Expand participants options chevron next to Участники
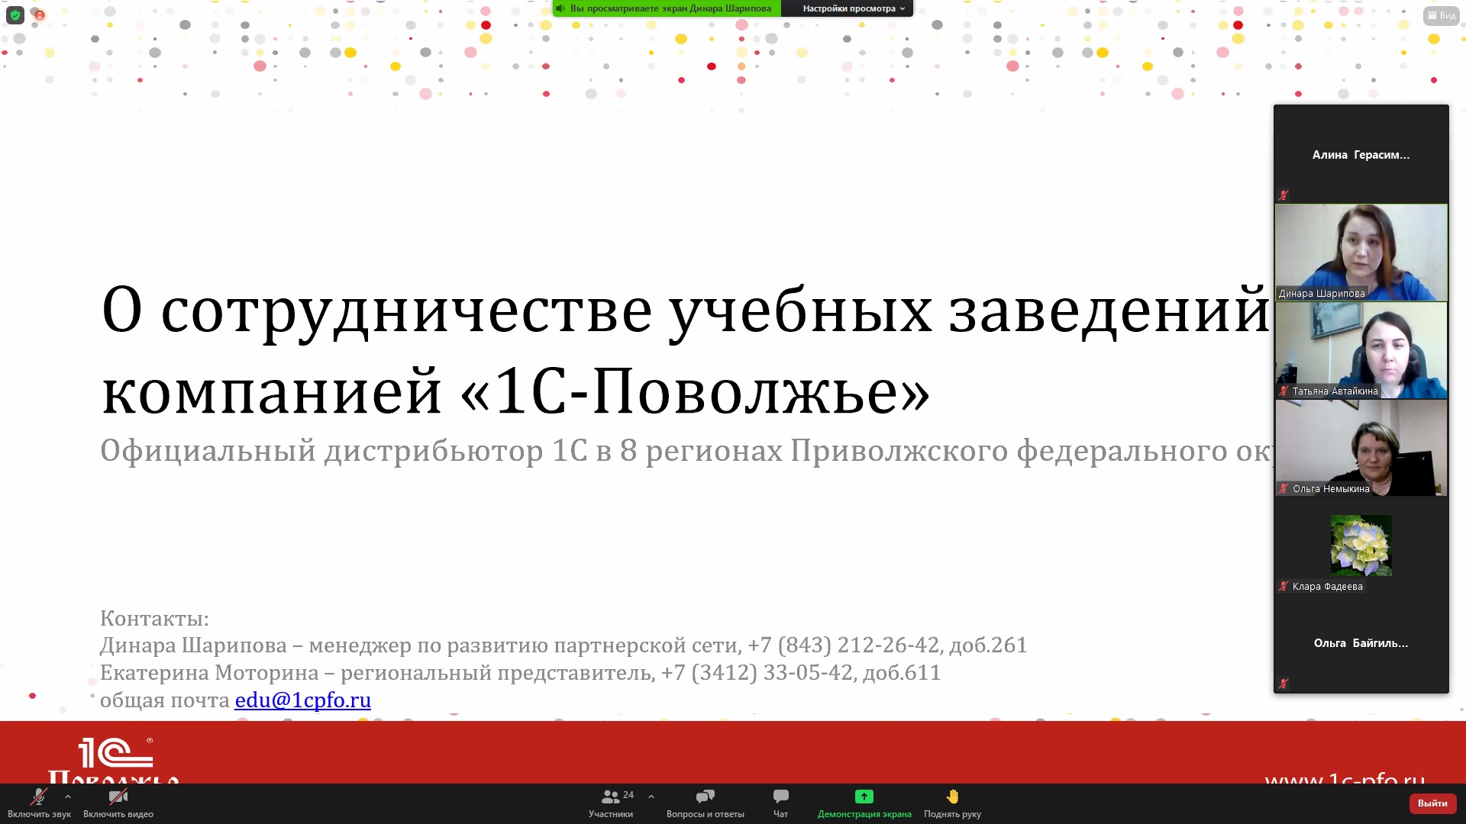This screenshot has width=1466, height=824. click(x=651, y=797)
